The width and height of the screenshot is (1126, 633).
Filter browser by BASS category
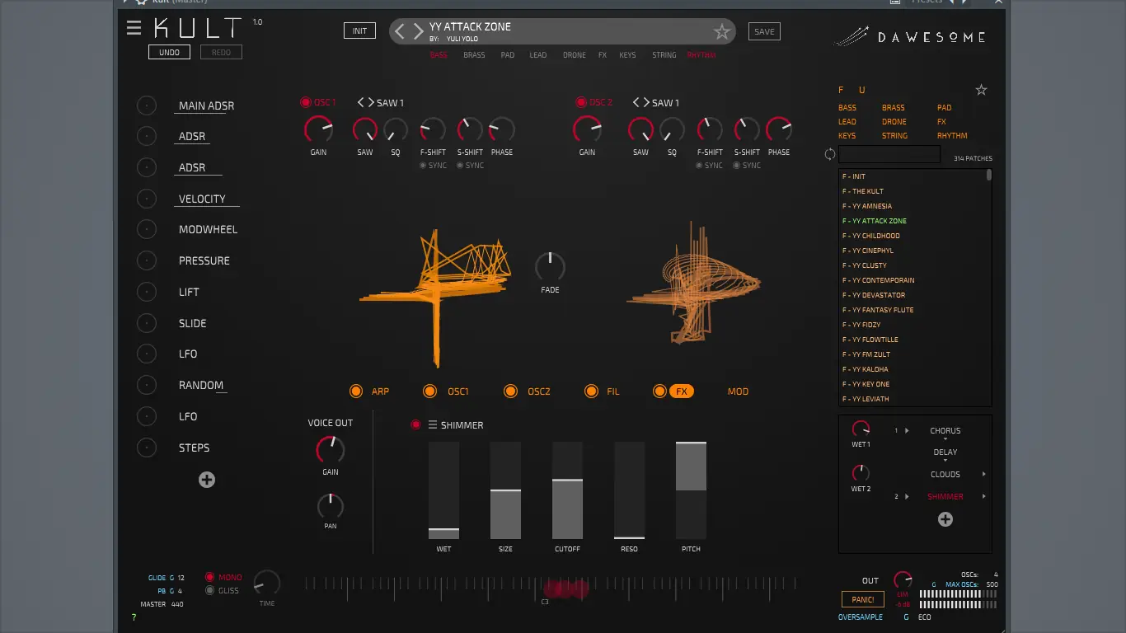pyautogui.click(x=847, y=108)
